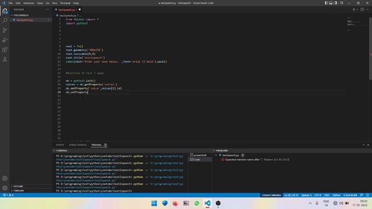Open editor More Actions menu

tap(367, 9)
